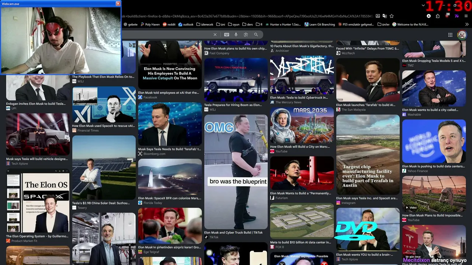Click 'Elon Musk and Cyber Truck Build | TikTok' caption

(x=233, y=233)
